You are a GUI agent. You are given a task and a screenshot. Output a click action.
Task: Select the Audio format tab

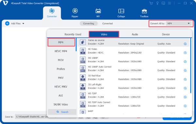135,34
